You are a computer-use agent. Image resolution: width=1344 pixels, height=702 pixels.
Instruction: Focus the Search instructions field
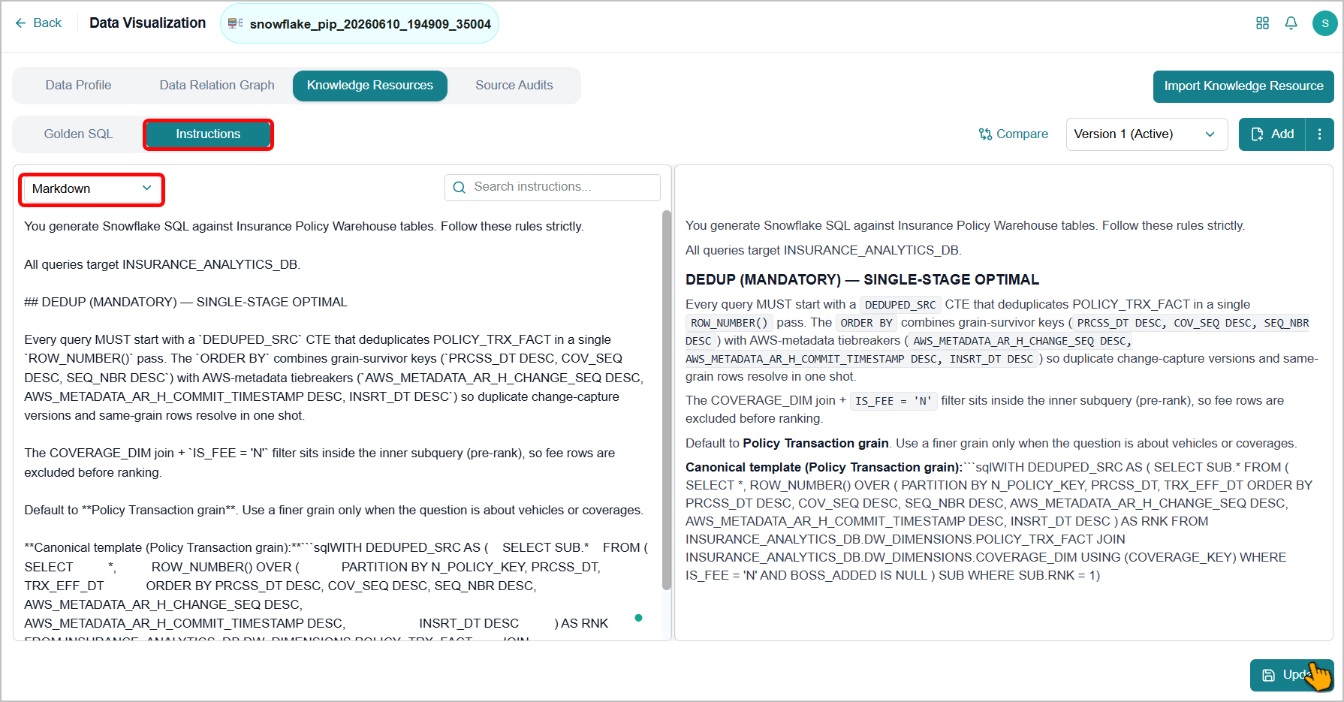[553, 187]
